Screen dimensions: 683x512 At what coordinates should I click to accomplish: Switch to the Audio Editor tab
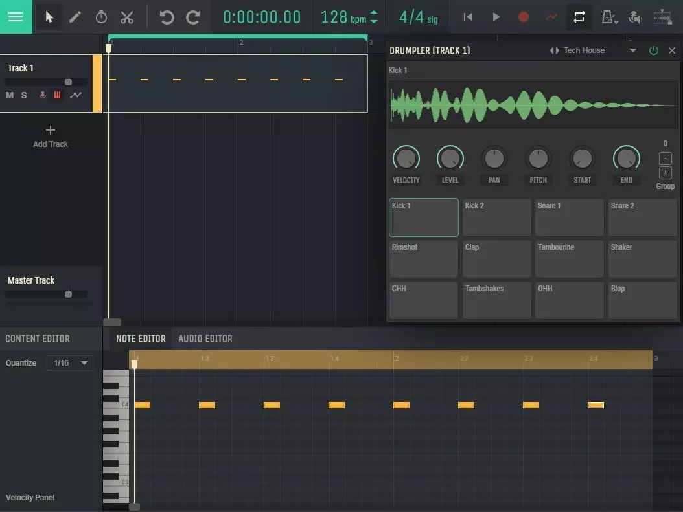coord(205,339)
